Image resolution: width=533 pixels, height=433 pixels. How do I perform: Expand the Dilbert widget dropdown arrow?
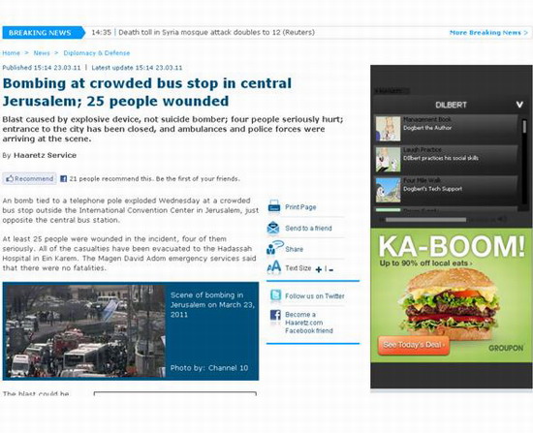[519, 105]
